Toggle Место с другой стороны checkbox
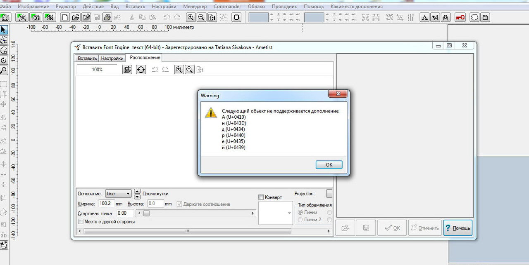Image resolution: width=529 pixels, height=265 pixels. pyautogui.click(x=81, y=222)
